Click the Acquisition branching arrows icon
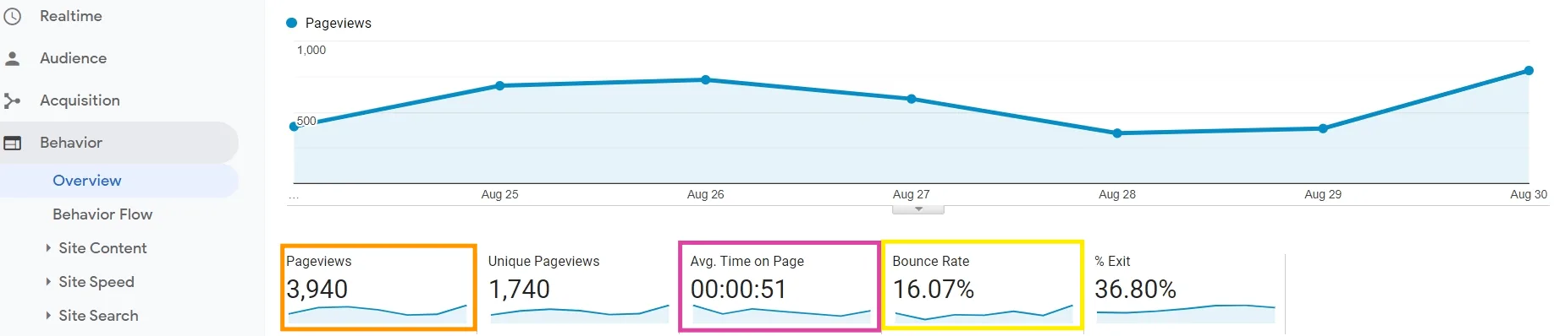This screenshot has width=1554, height=336. tap(13, 100)
